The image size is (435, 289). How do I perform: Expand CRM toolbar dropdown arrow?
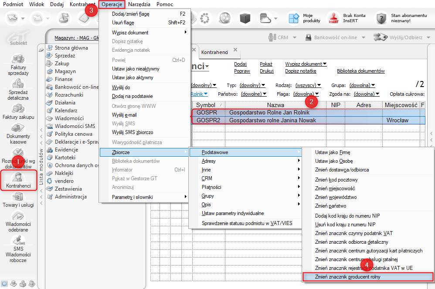coord(294,37)
